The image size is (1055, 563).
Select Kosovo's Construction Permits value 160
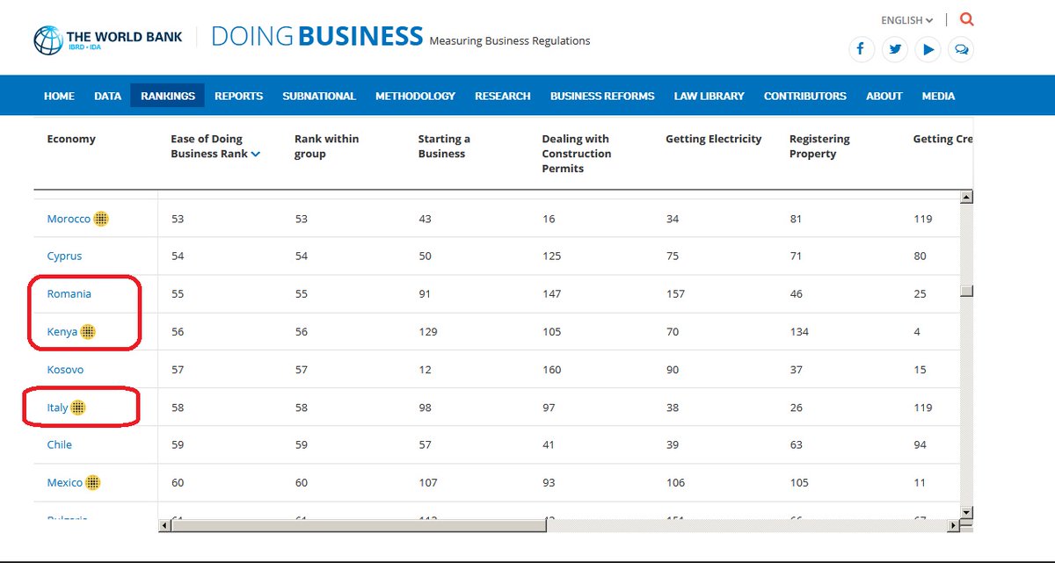551,370
